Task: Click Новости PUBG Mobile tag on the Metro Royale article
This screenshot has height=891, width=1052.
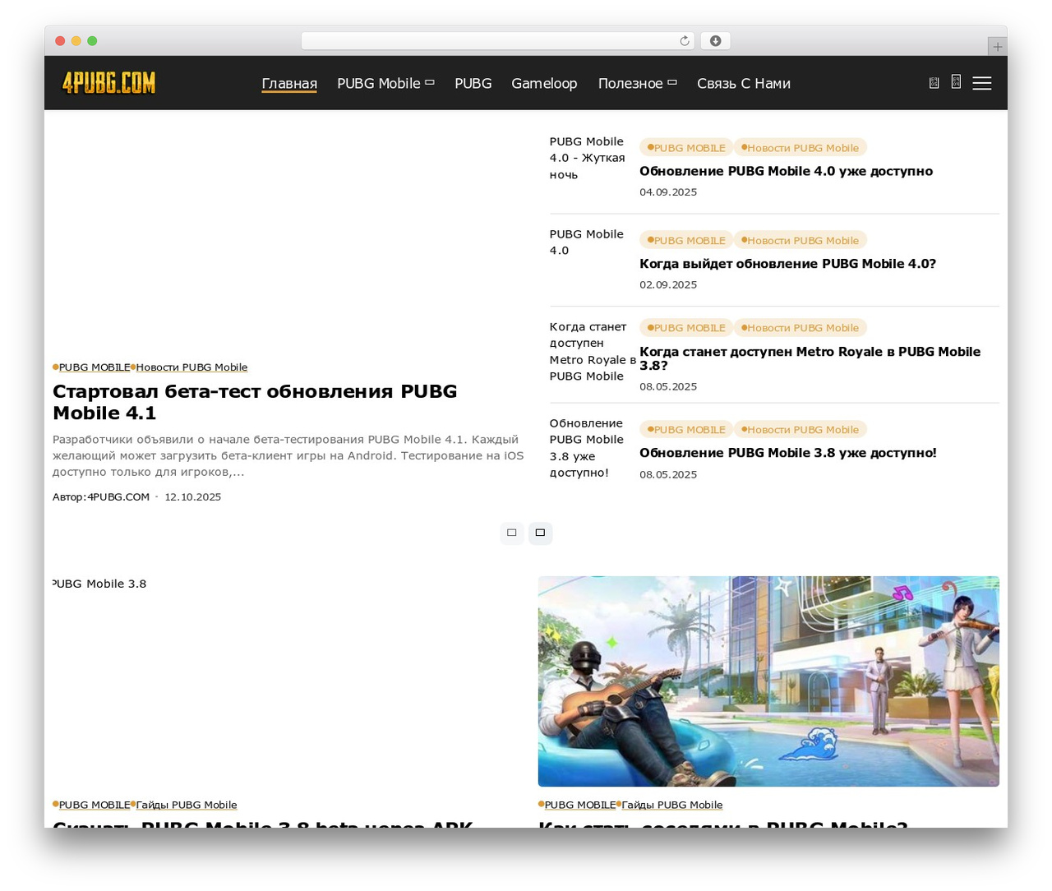Action: [800, 328]
